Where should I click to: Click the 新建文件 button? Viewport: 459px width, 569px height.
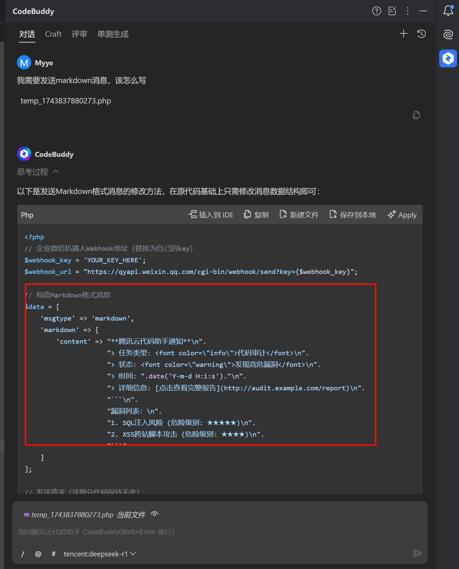(x=299, y=215)
